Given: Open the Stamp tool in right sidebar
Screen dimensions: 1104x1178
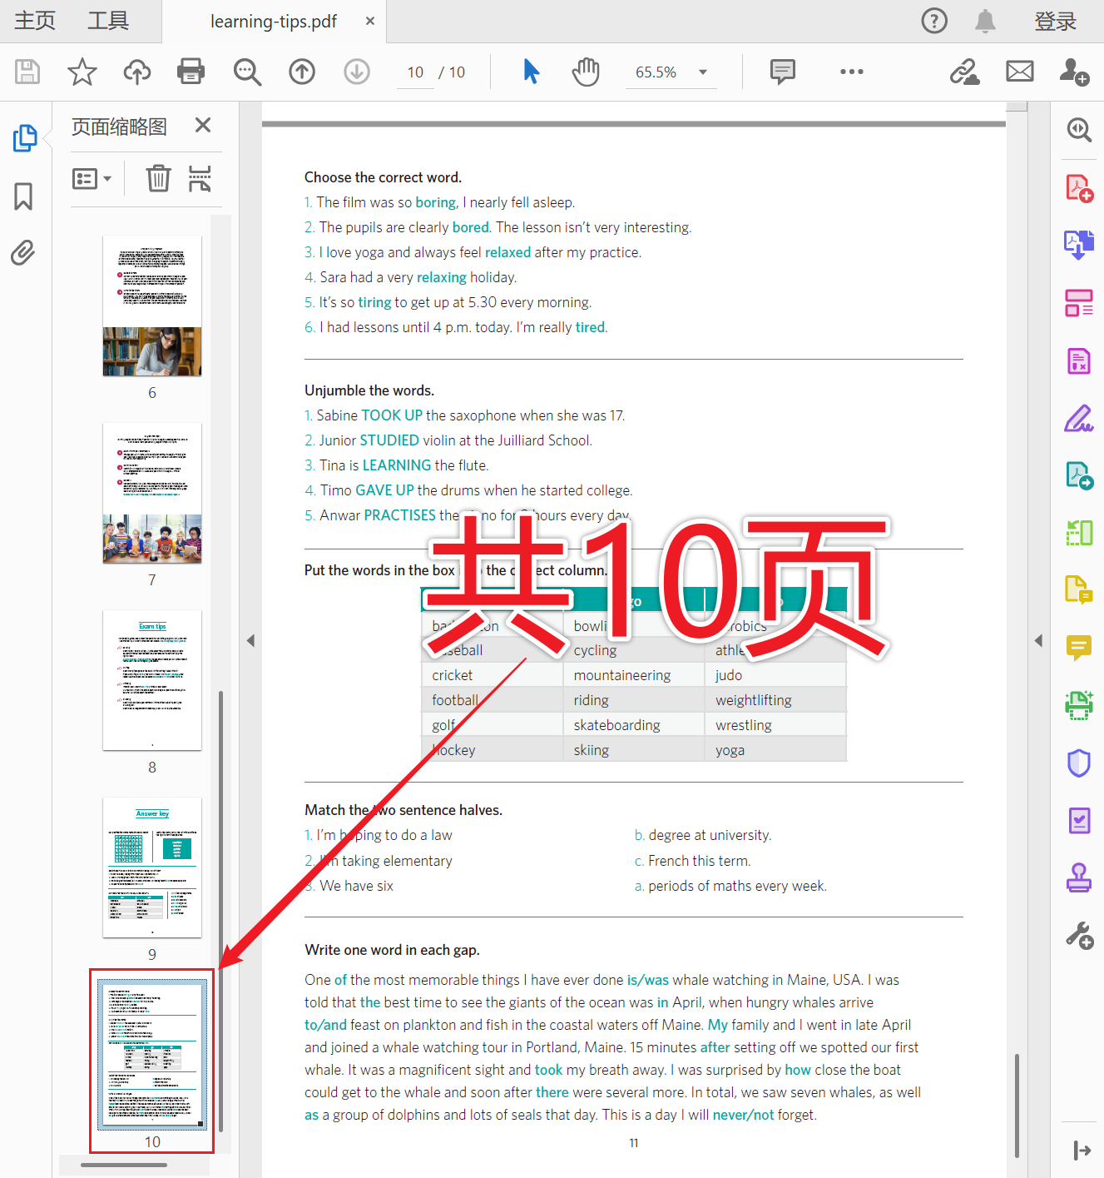Looking at the screenshot, I should pos(1078,877).
